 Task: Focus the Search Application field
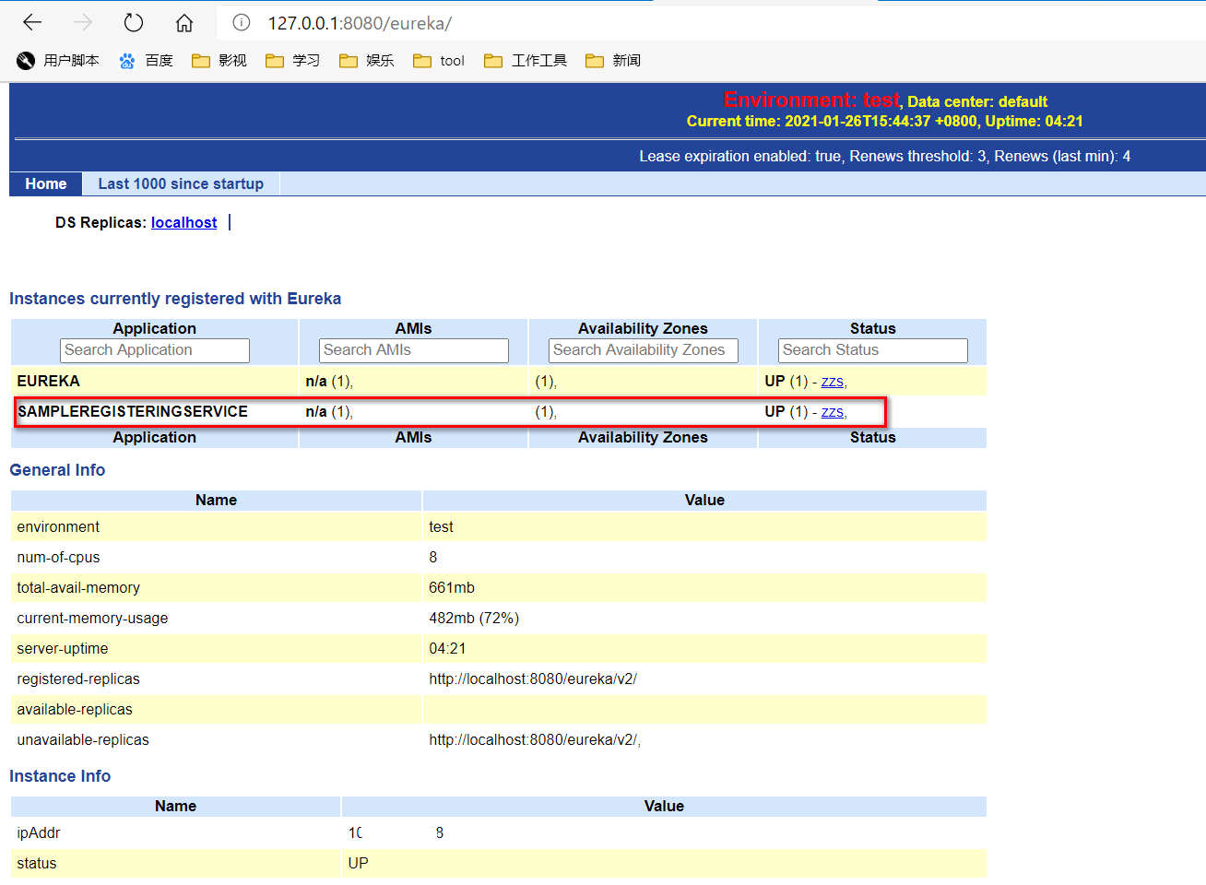point(155,350)
